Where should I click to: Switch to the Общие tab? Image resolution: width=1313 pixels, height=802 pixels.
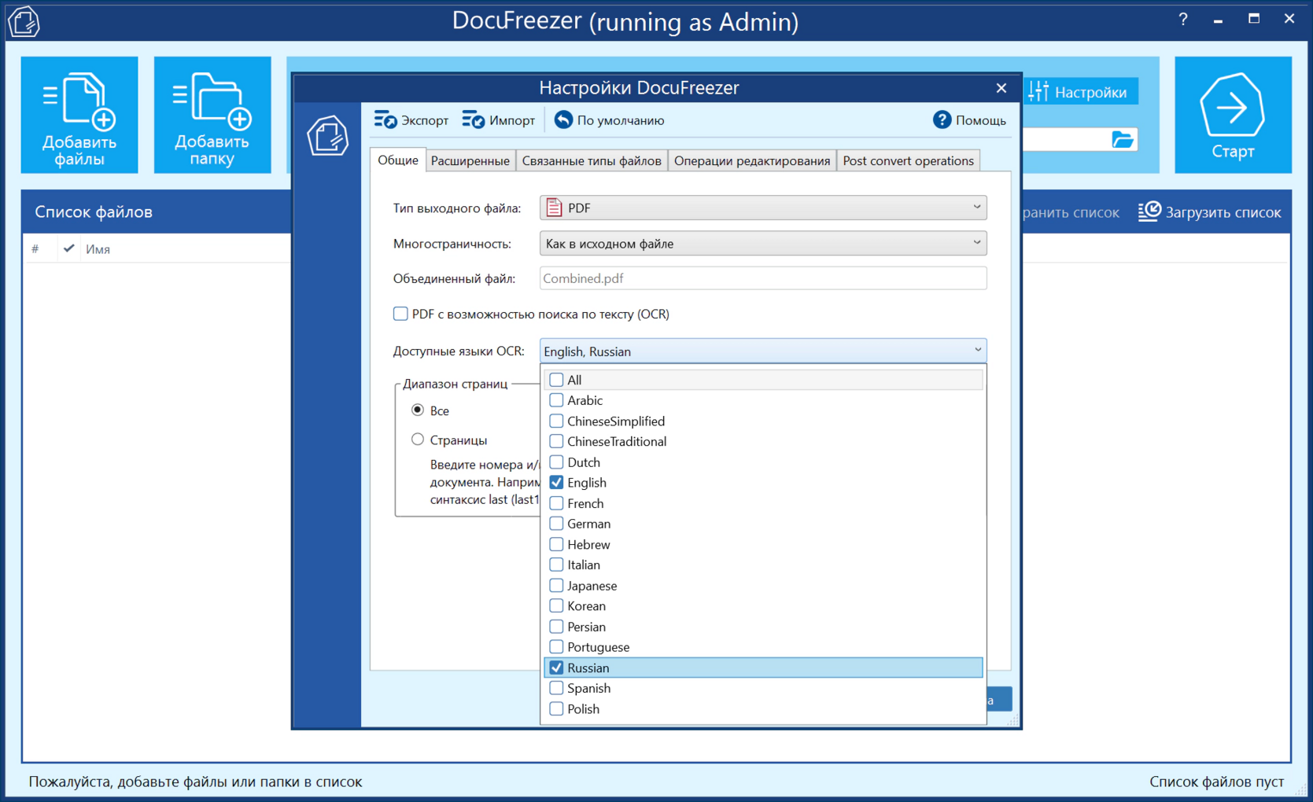398,160
